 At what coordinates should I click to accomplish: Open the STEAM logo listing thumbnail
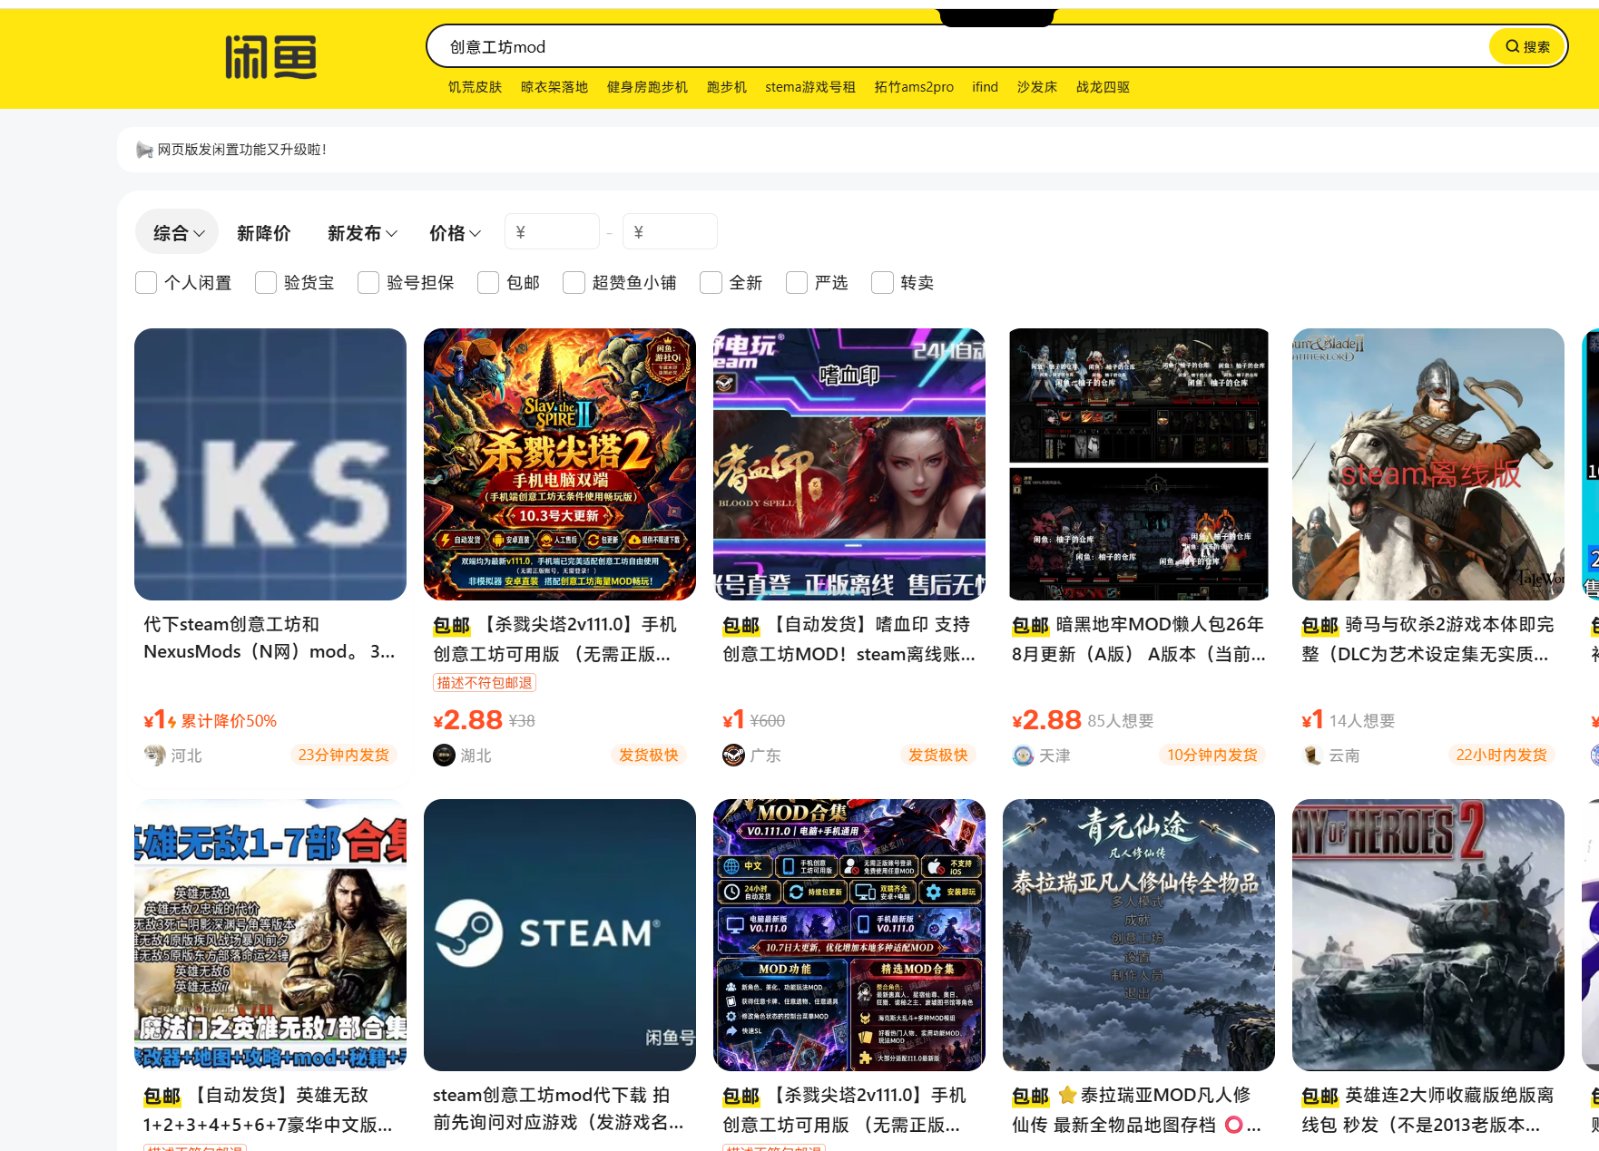point(560,935)
